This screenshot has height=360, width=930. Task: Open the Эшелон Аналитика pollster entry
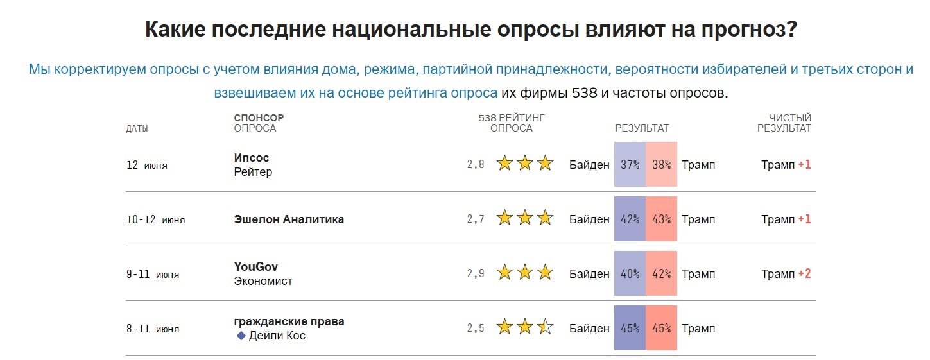(x=289, y=219)
